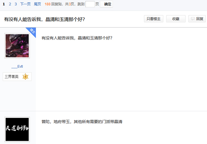The width and height of the screenshot is (207, 144).
Task: Open ___Evtl user avatar
Action: (17, 46)
